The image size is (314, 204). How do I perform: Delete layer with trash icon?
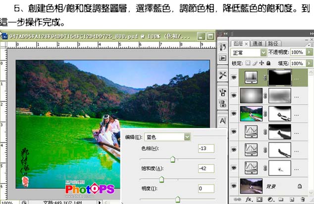(303, 199)
